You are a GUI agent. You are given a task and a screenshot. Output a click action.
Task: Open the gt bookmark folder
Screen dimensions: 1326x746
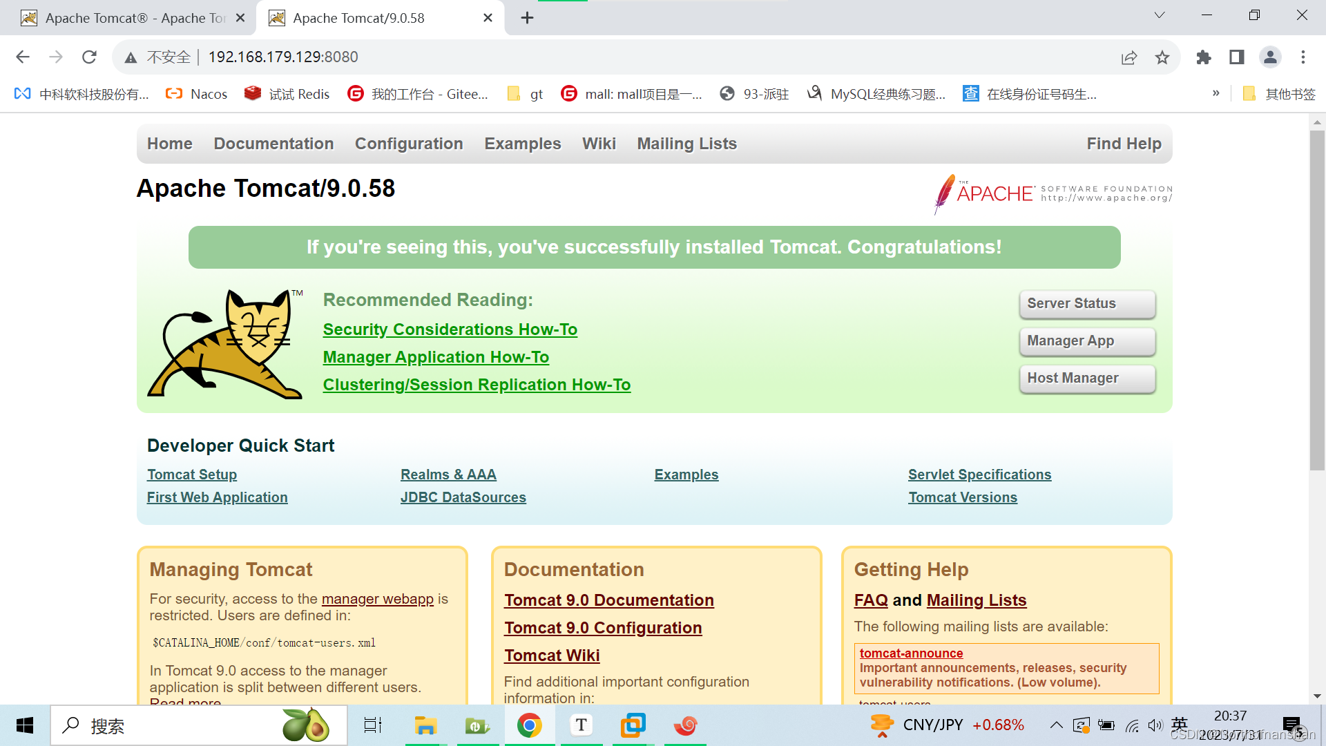[x=525, y=94]
